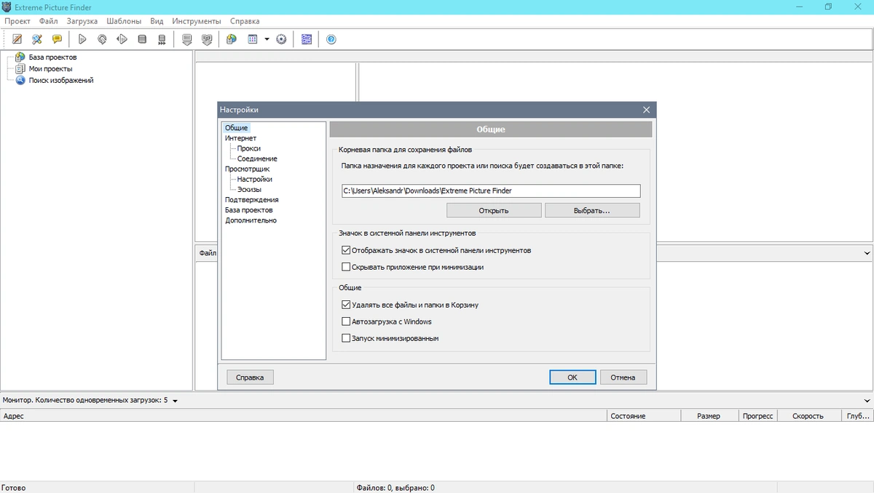Screen dimensions: 874x493
Task: Select Настройки under Просмотрщик in tree
Action: (x=254, y=179)
